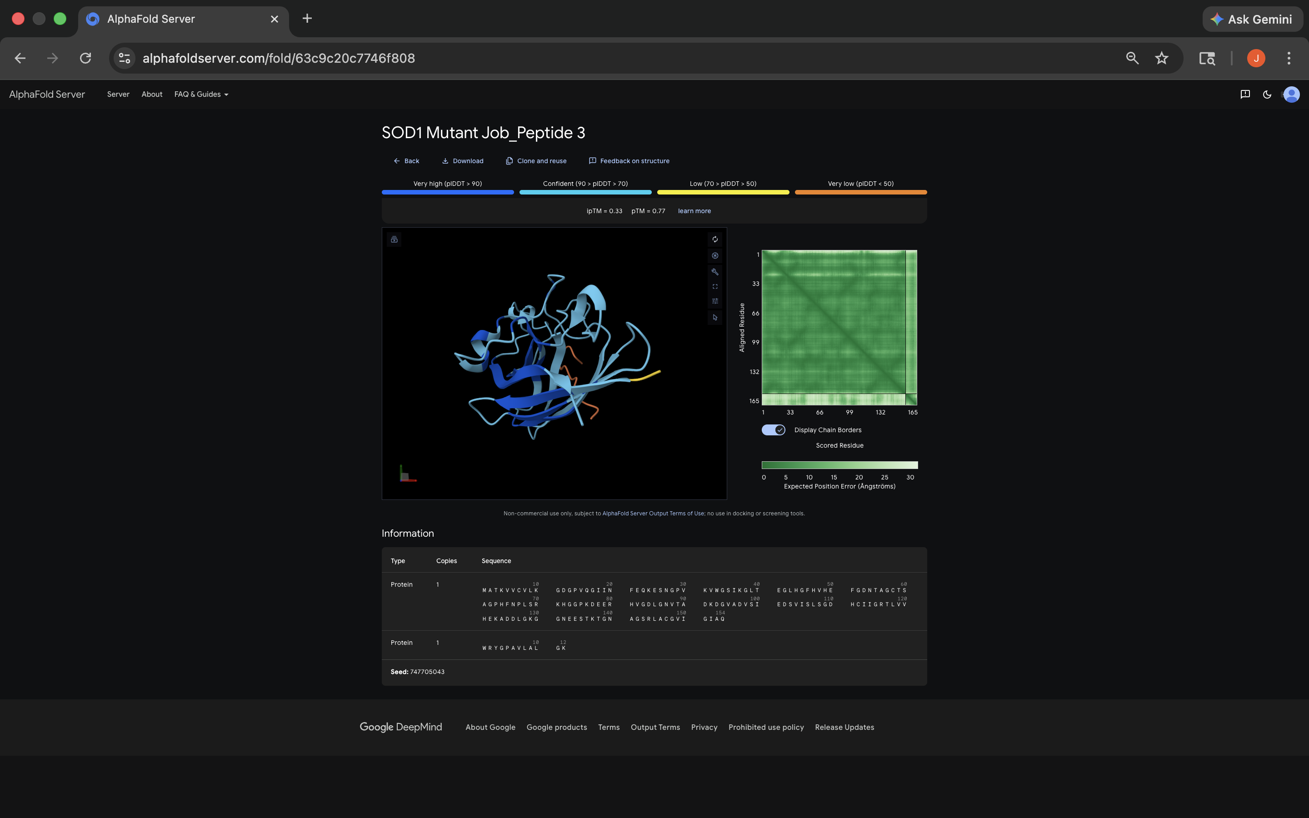Open the Prohibited use policy footer link
The height and width of the screenshot is (818, 1309).
(x=766, y=727)
